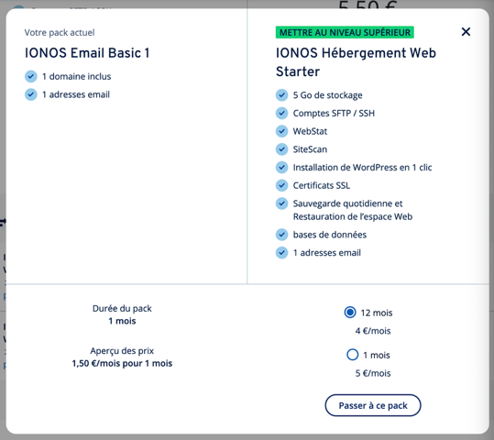This screenshot has height=440, width=494.
Task: Click the 1 domaine inclus text
Action: 77,76
